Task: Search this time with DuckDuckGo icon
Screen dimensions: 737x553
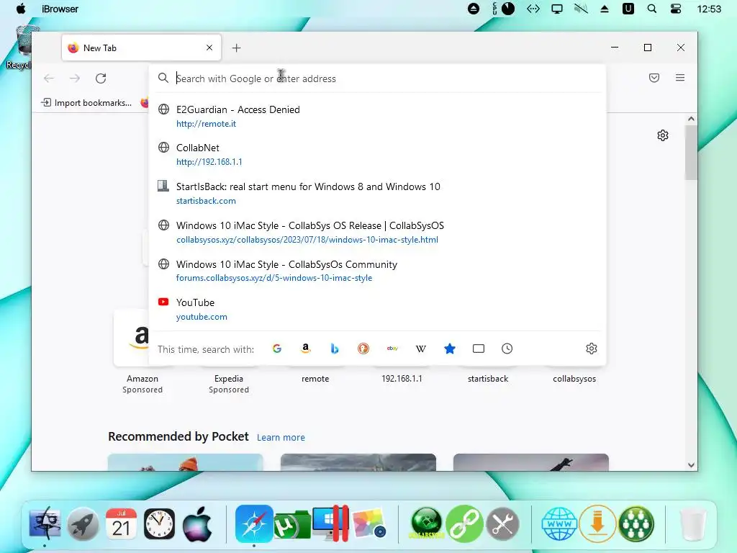Action: point(363,349)
